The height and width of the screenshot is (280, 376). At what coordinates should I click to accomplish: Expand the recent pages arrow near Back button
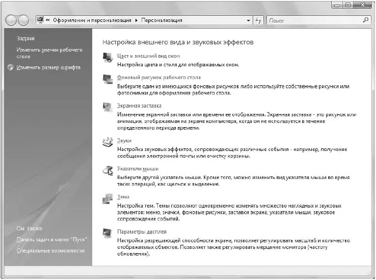coord(32,20)
